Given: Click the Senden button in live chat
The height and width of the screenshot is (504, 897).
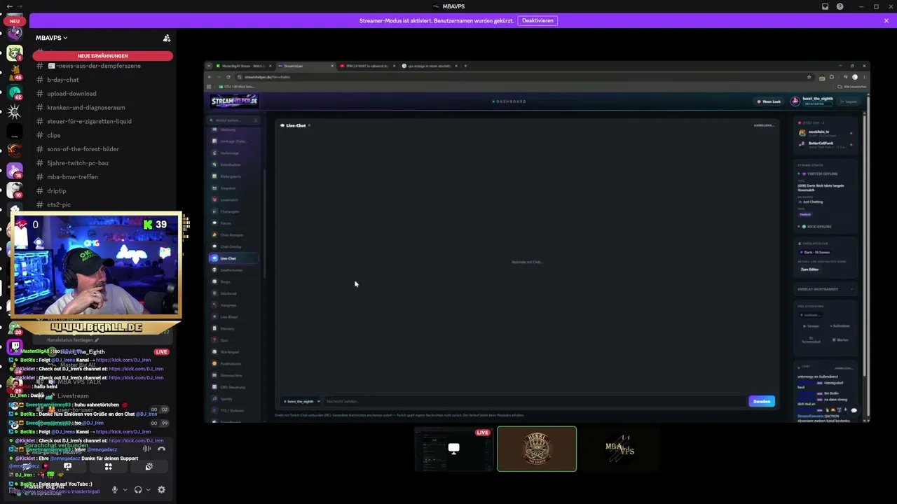Looking at the screenshot, I should pyautogui.click(x=762, y=402).
